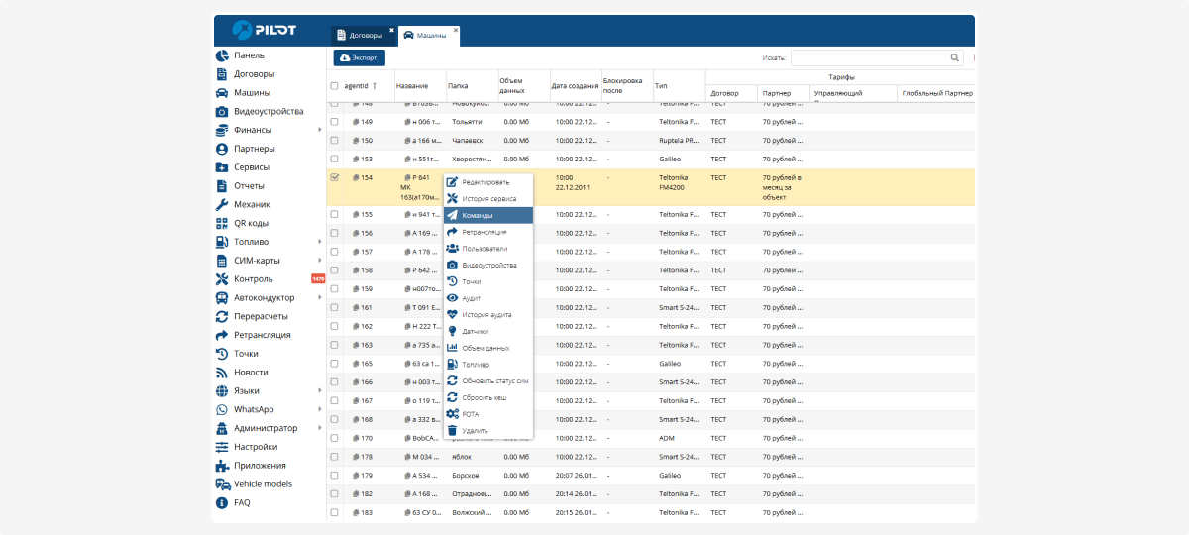This screenshot has width=1189, height=535.
Task: Close the Договоры tab
Action: point(391,30)
